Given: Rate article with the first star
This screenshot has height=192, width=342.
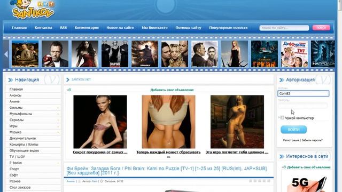Looking at the screenshot, I should tap(251, 181).
